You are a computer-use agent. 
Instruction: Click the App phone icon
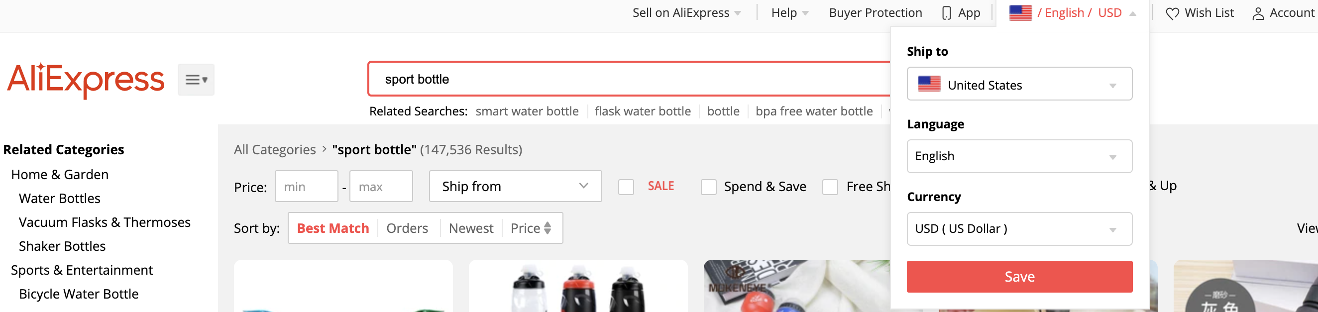click(x=947, y=13)
